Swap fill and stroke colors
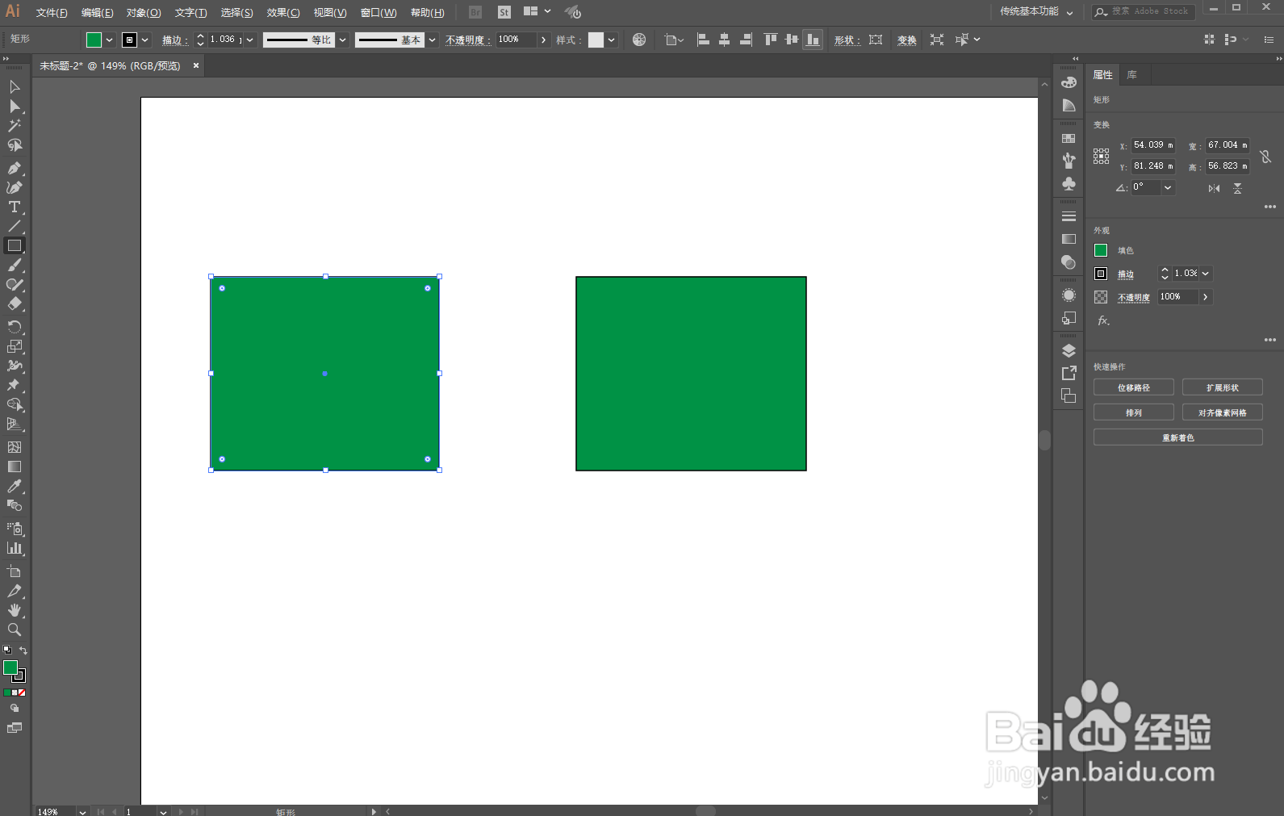 [23, 651]
